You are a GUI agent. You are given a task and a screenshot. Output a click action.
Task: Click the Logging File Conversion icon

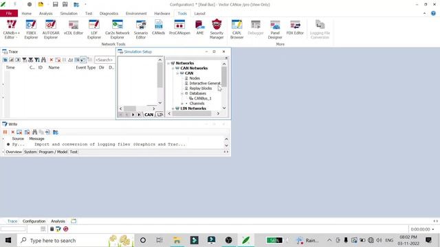tap(320, 29)
